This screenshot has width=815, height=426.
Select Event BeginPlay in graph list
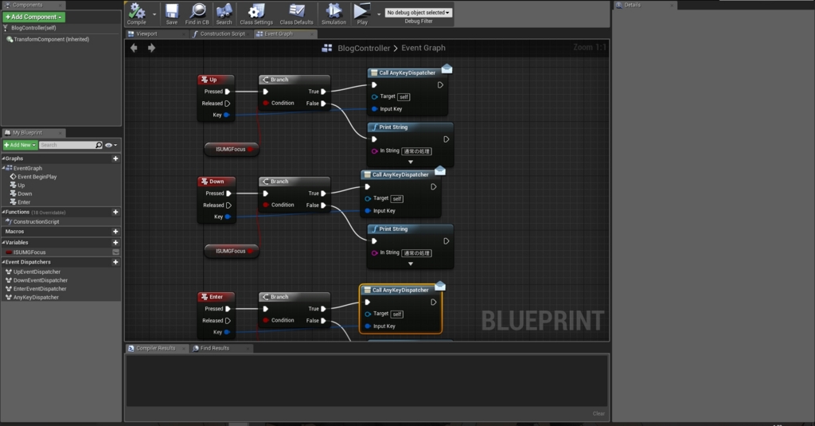(x=37, y=177)
